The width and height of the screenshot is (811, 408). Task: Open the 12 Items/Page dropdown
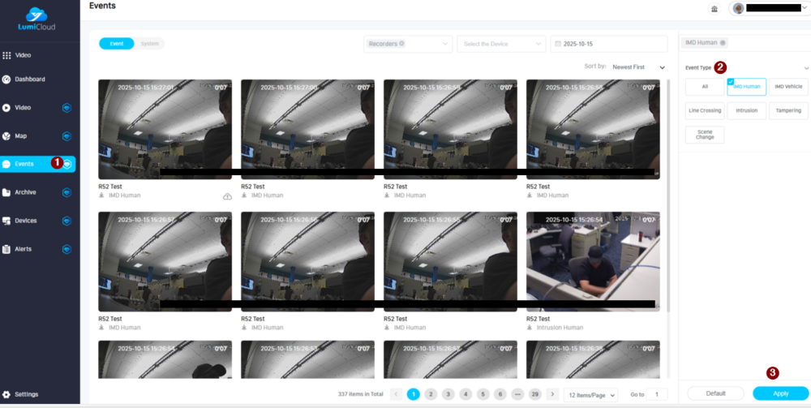590,394
